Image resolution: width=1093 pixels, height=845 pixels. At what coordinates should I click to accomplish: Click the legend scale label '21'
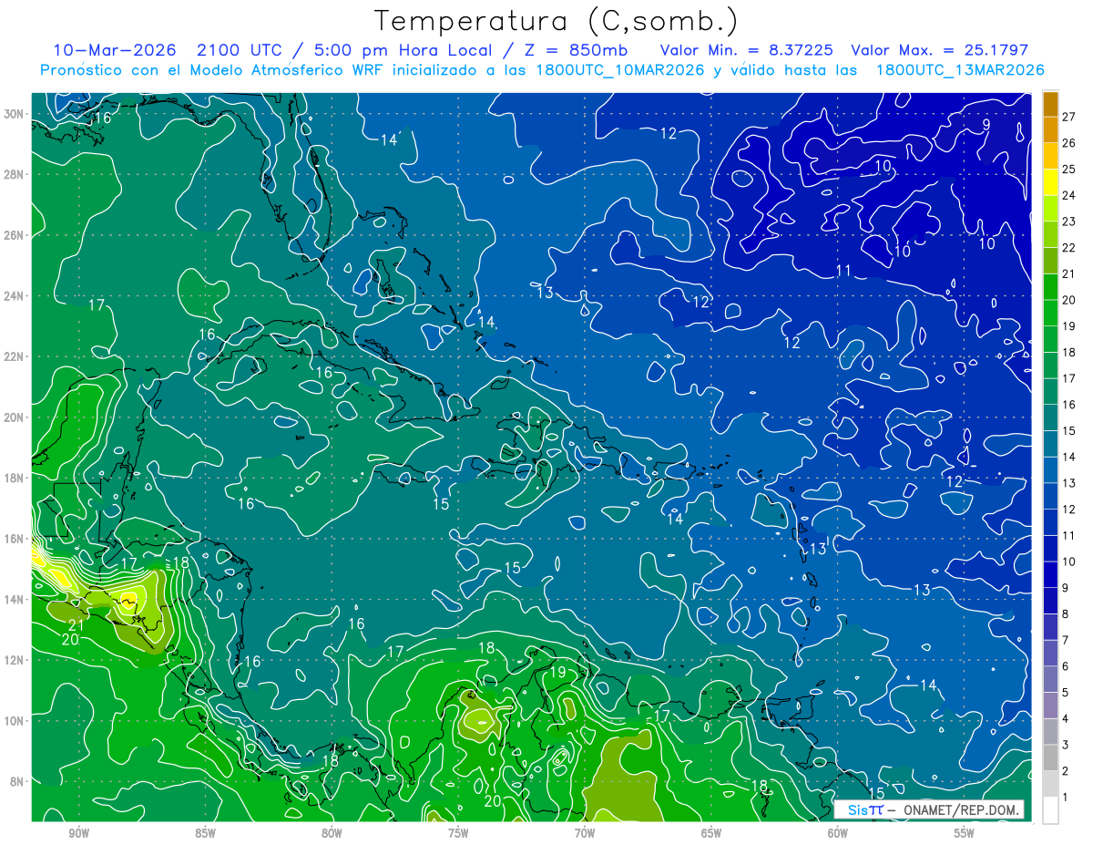[1069, 273]
